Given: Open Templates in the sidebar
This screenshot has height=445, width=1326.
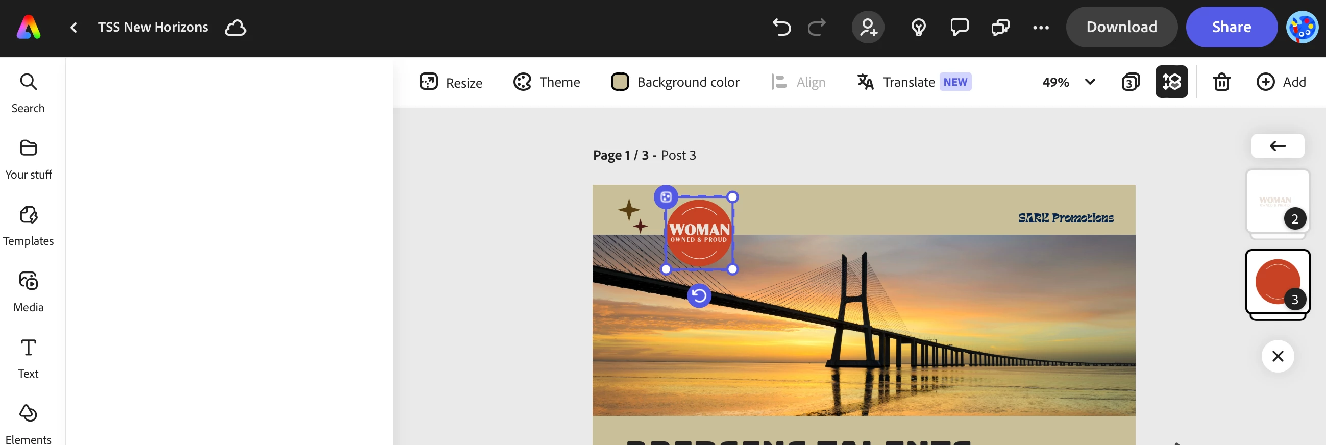Looking at the screenshot, I should (x=28, y=226).
